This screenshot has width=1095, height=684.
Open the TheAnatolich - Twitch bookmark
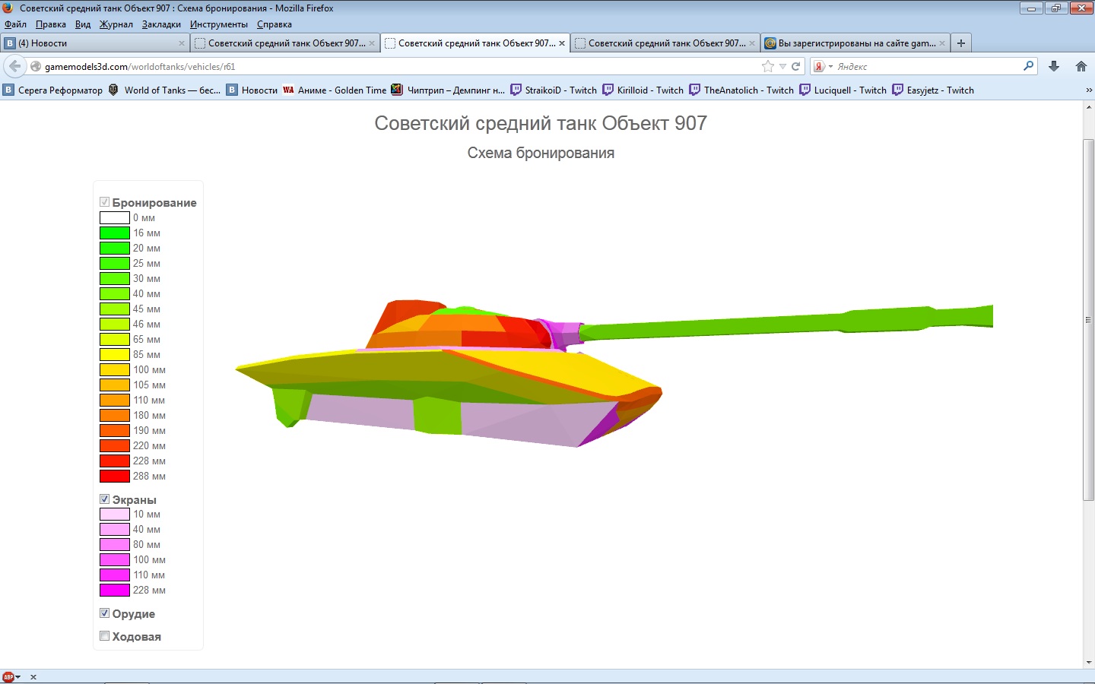coord(741,90)
